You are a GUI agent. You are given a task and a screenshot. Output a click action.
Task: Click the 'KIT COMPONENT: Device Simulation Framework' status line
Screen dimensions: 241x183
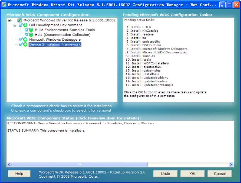pyautogui.click(x=81, y=123)
